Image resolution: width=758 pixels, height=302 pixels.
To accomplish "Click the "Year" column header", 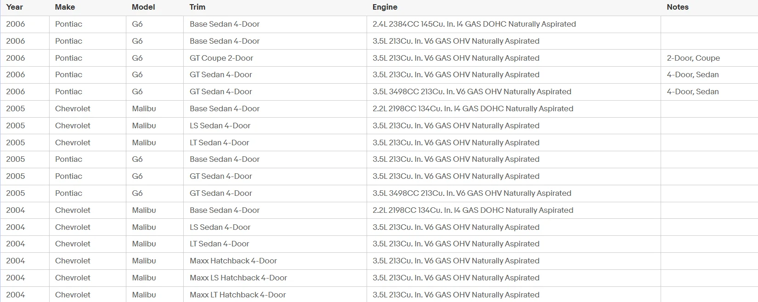I will (x=14, y=7).
